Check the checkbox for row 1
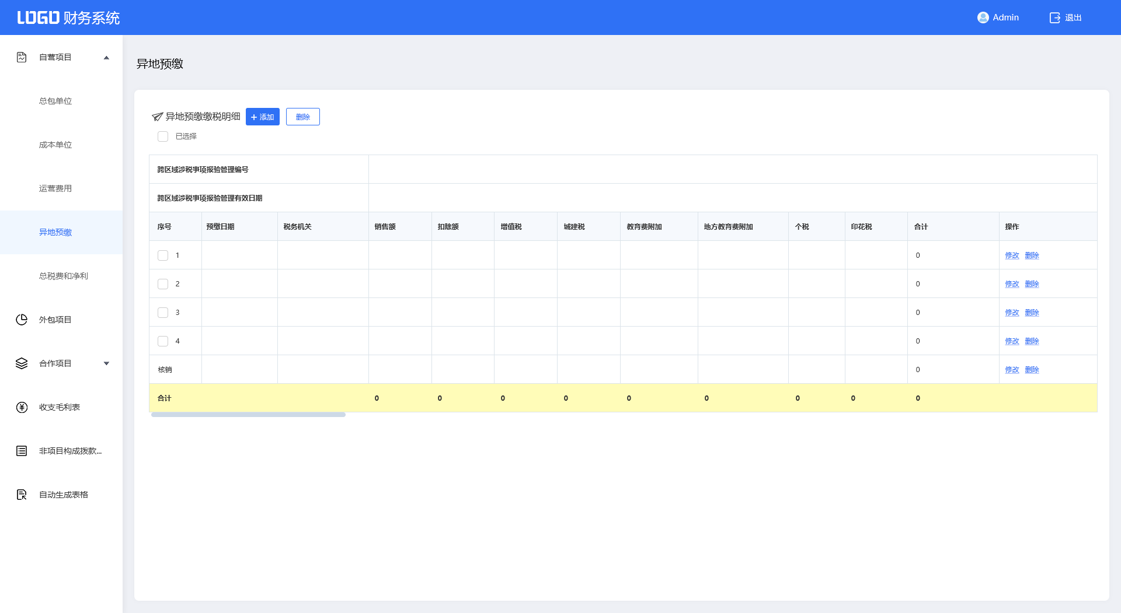This screenshot has height=613, width=1121. pos(163,255)
